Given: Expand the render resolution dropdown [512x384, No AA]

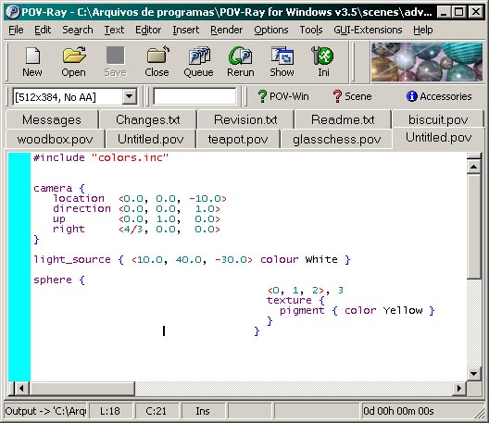Looking at the screenshot, I should click(x=129, y=97).
